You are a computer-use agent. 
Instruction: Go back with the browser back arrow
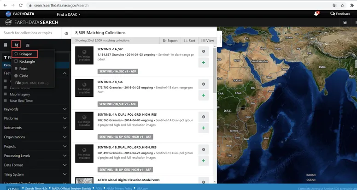coord(5,5)
